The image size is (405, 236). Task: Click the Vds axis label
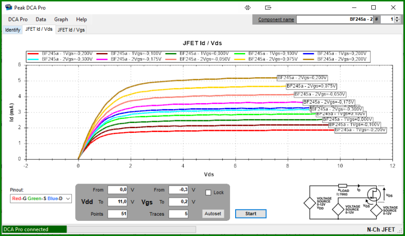tap(209, 175)
